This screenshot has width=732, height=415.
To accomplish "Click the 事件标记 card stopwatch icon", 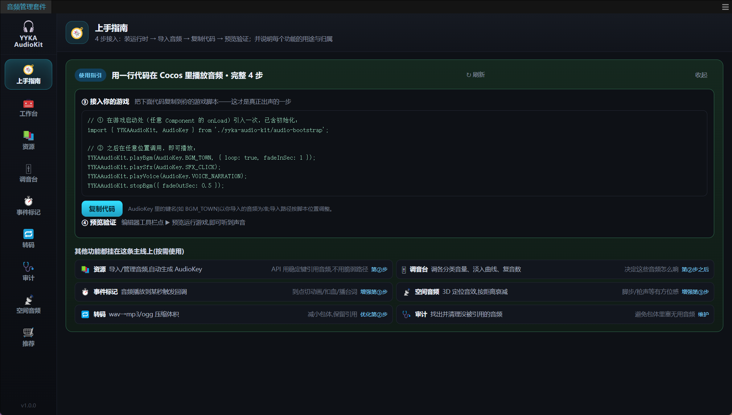I will coord(85,292).
